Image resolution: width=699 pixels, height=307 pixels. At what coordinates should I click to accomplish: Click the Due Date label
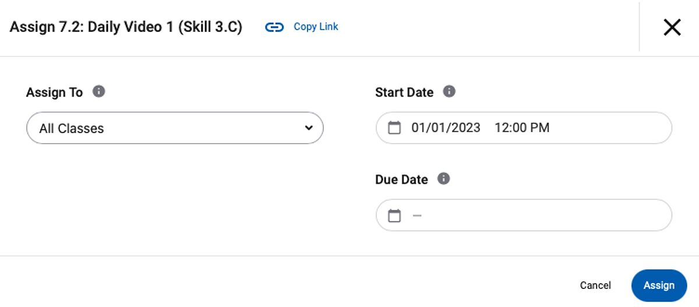pos(401,180)
